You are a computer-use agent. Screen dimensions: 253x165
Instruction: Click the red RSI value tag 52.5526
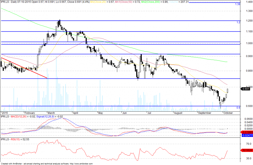pyautogui.click(x=247, y=150)
